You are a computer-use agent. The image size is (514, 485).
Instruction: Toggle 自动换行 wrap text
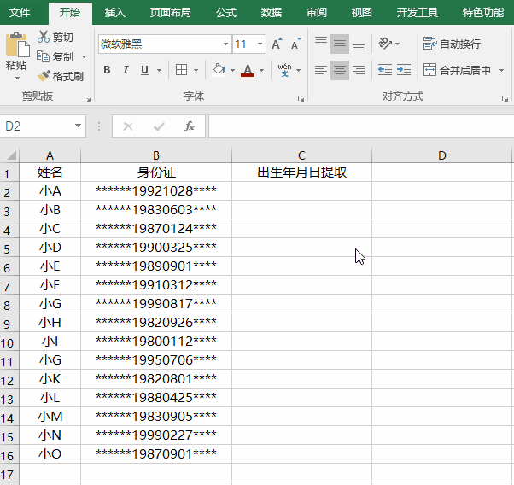[x=452, y=44]
